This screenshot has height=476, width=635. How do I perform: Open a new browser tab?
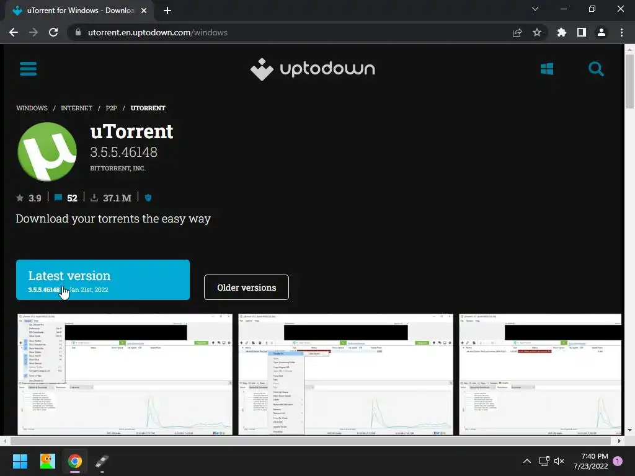[167, 11]
